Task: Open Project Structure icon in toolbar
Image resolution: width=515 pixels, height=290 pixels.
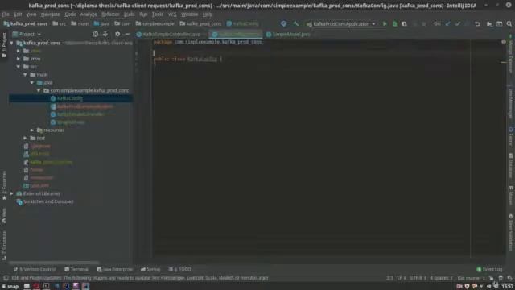Action: 489,23
